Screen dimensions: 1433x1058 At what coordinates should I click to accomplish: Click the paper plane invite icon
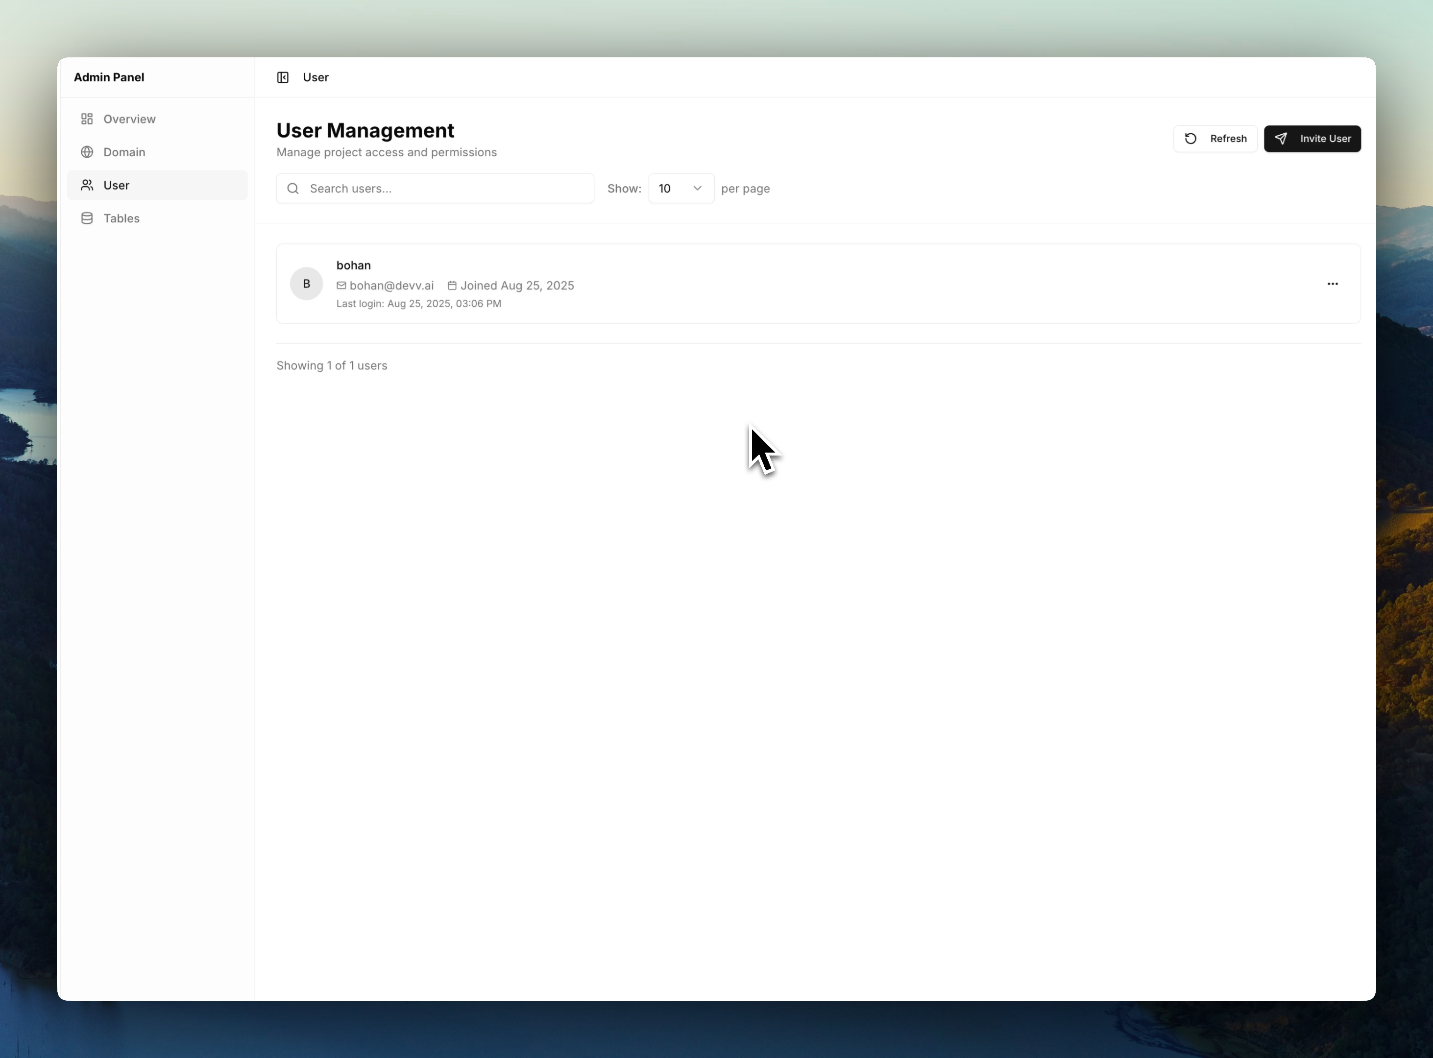(1281, 139)
